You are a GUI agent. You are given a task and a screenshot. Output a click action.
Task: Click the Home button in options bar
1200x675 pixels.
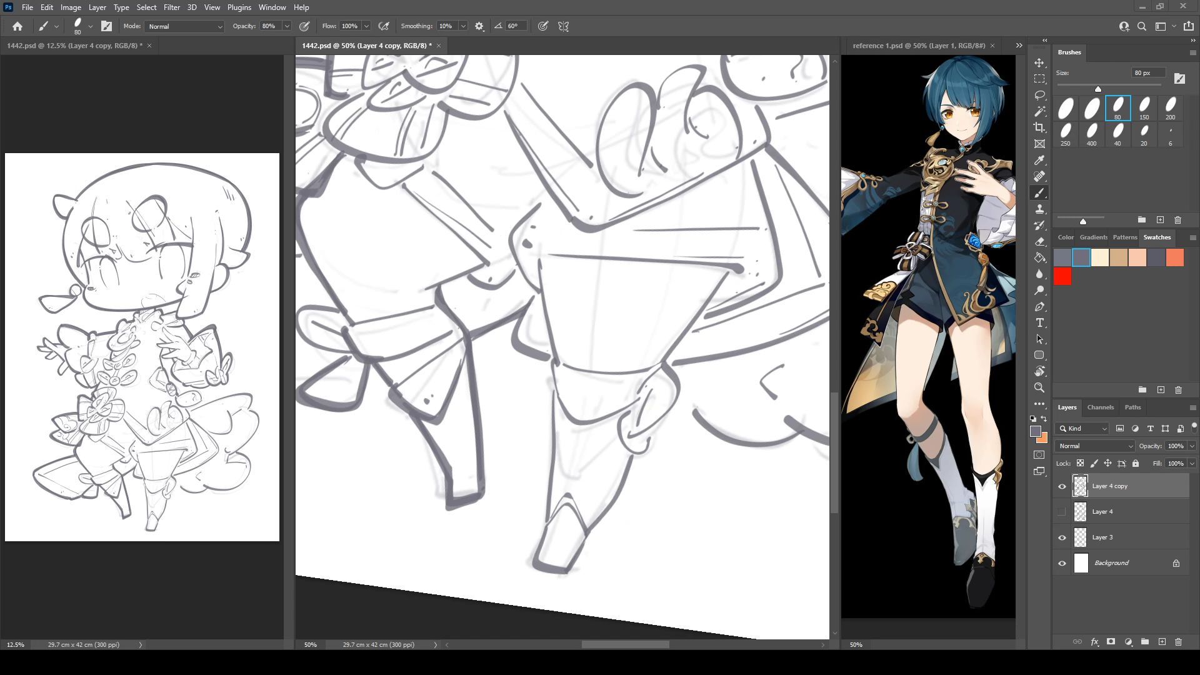(17, 26)
